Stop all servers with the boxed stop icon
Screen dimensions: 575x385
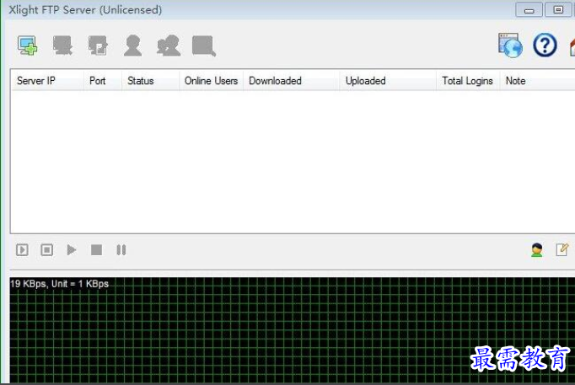[47, 250]
